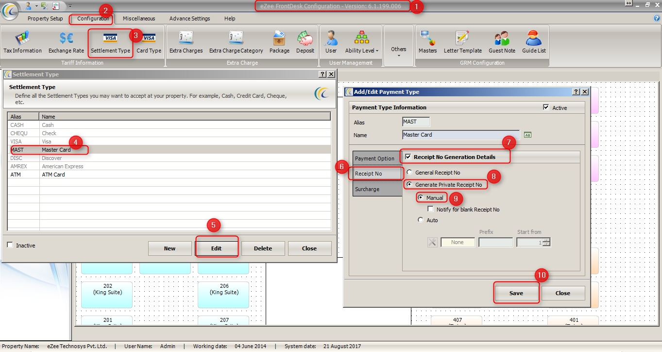Open the Help tab

pos(230,18)
